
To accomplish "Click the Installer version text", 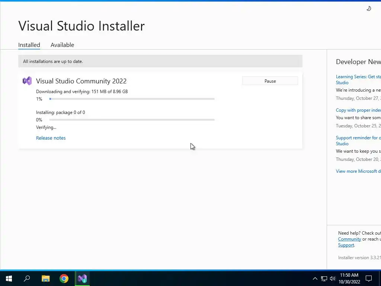I will (359, 258).
